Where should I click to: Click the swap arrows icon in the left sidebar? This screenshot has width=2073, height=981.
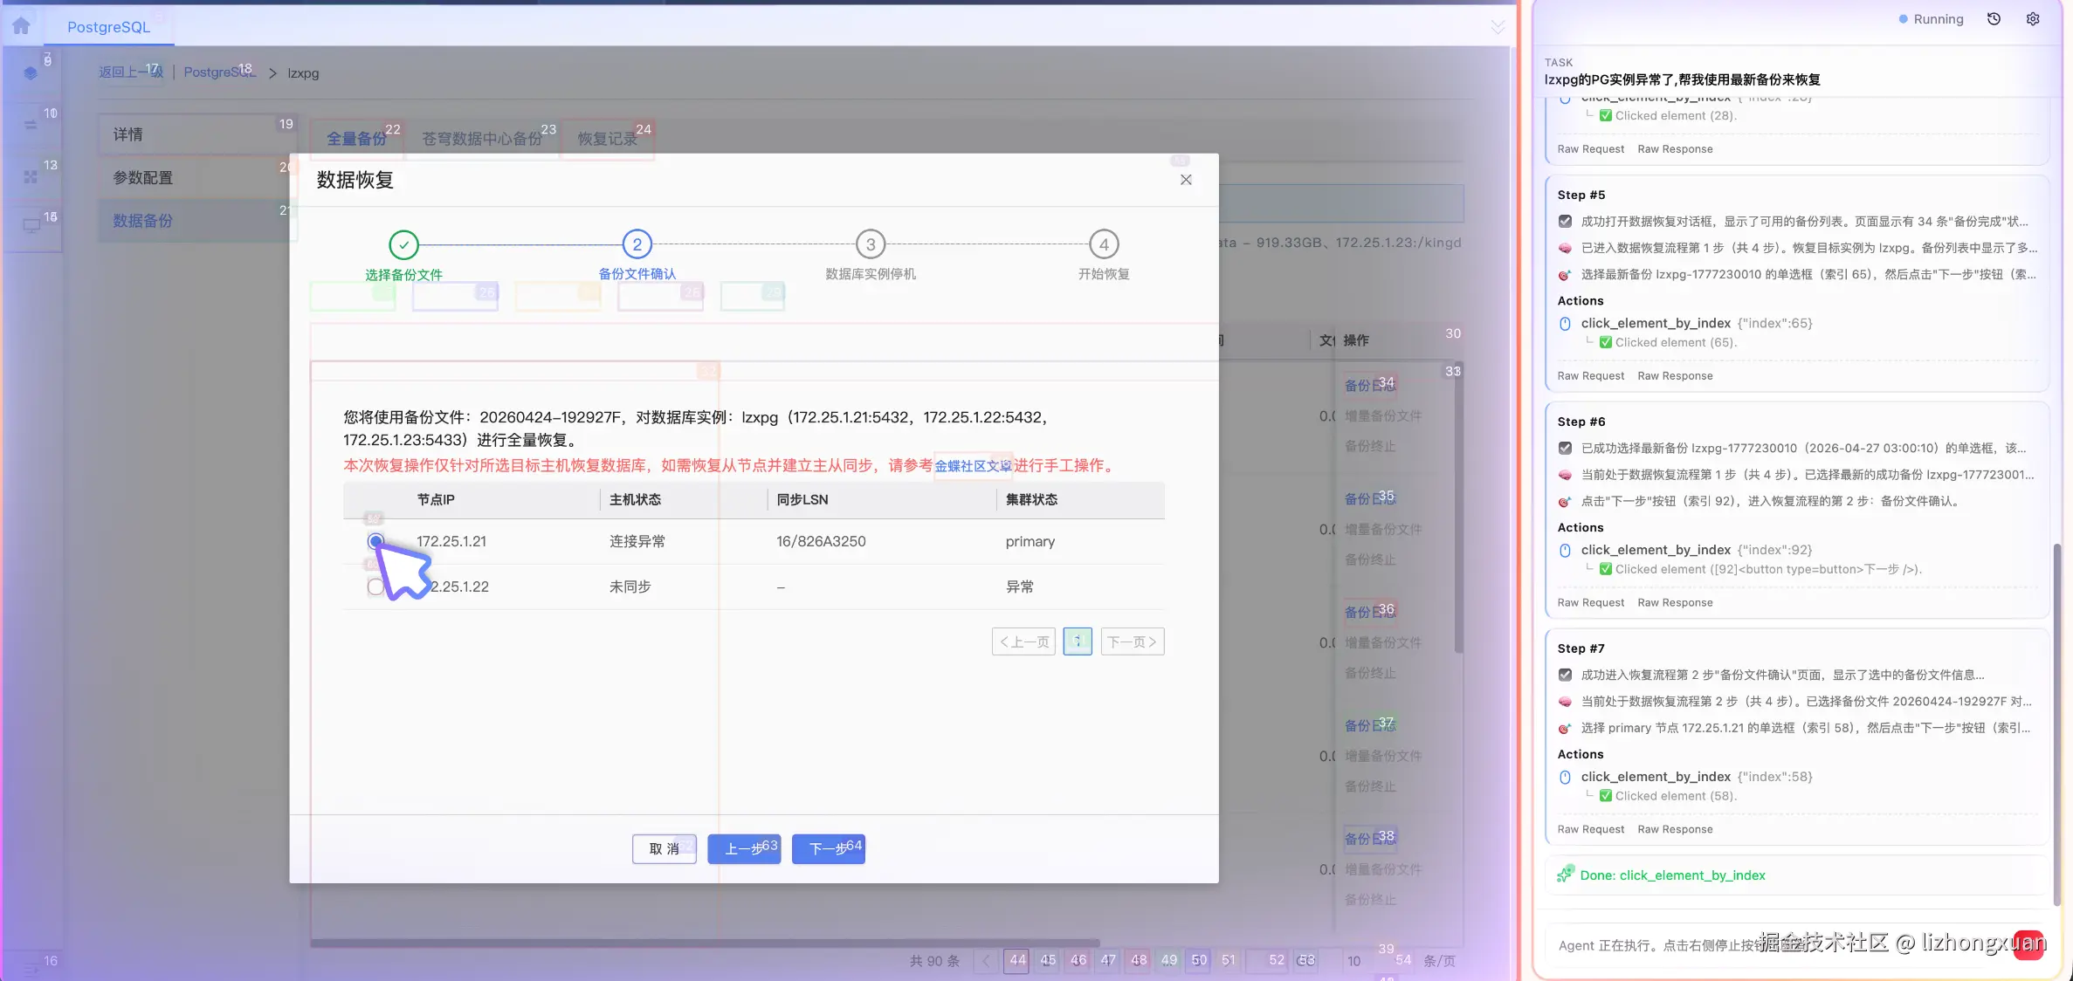31,125
